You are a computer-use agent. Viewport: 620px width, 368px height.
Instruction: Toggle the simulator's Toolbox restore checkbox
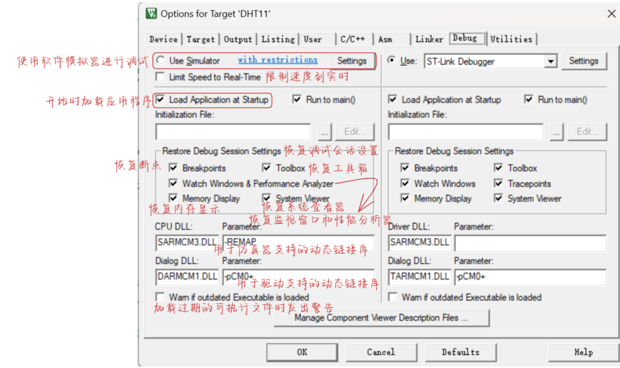click(x=267, y=168)
